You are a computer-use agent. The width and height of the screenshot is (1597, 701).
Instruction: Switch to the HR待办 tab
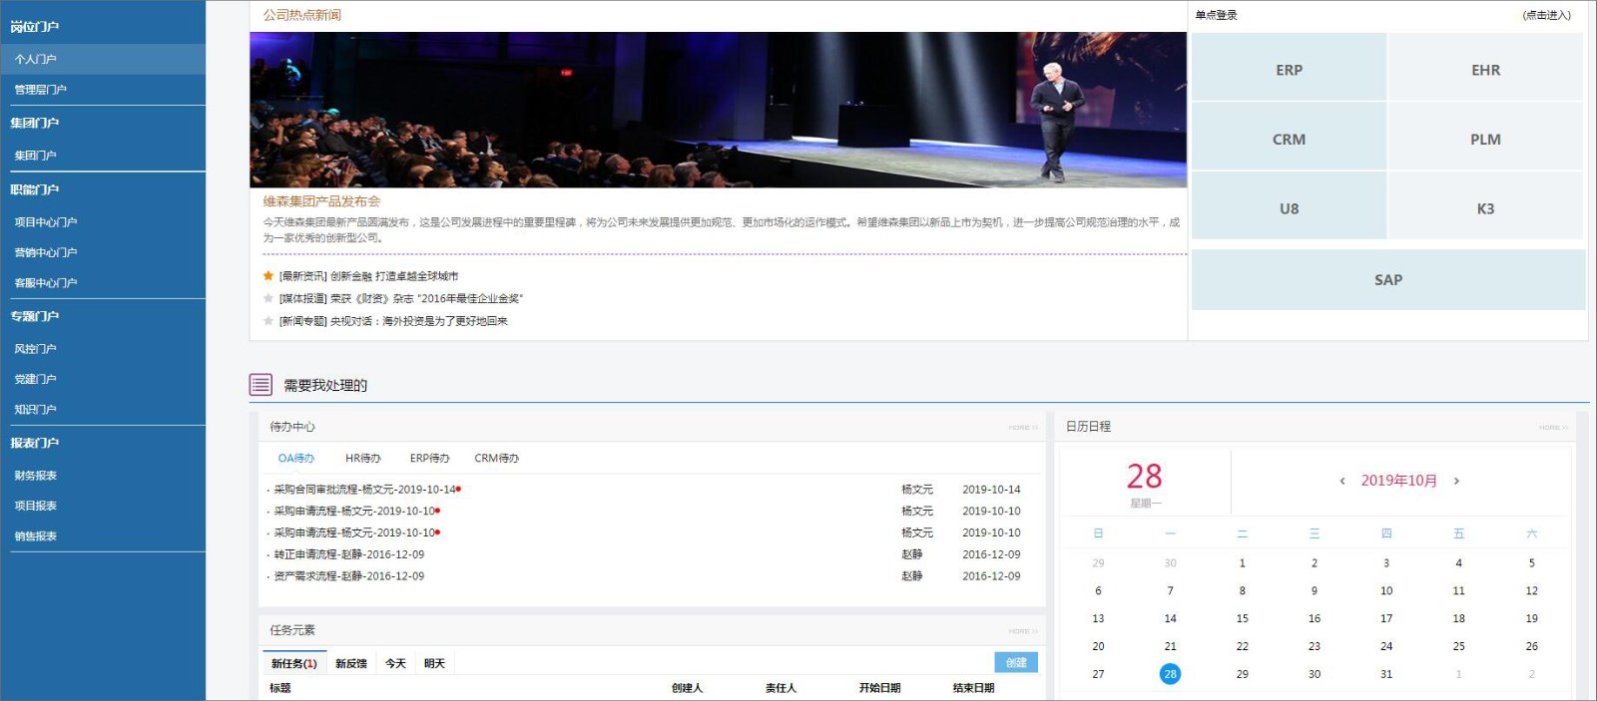(363, 458)
